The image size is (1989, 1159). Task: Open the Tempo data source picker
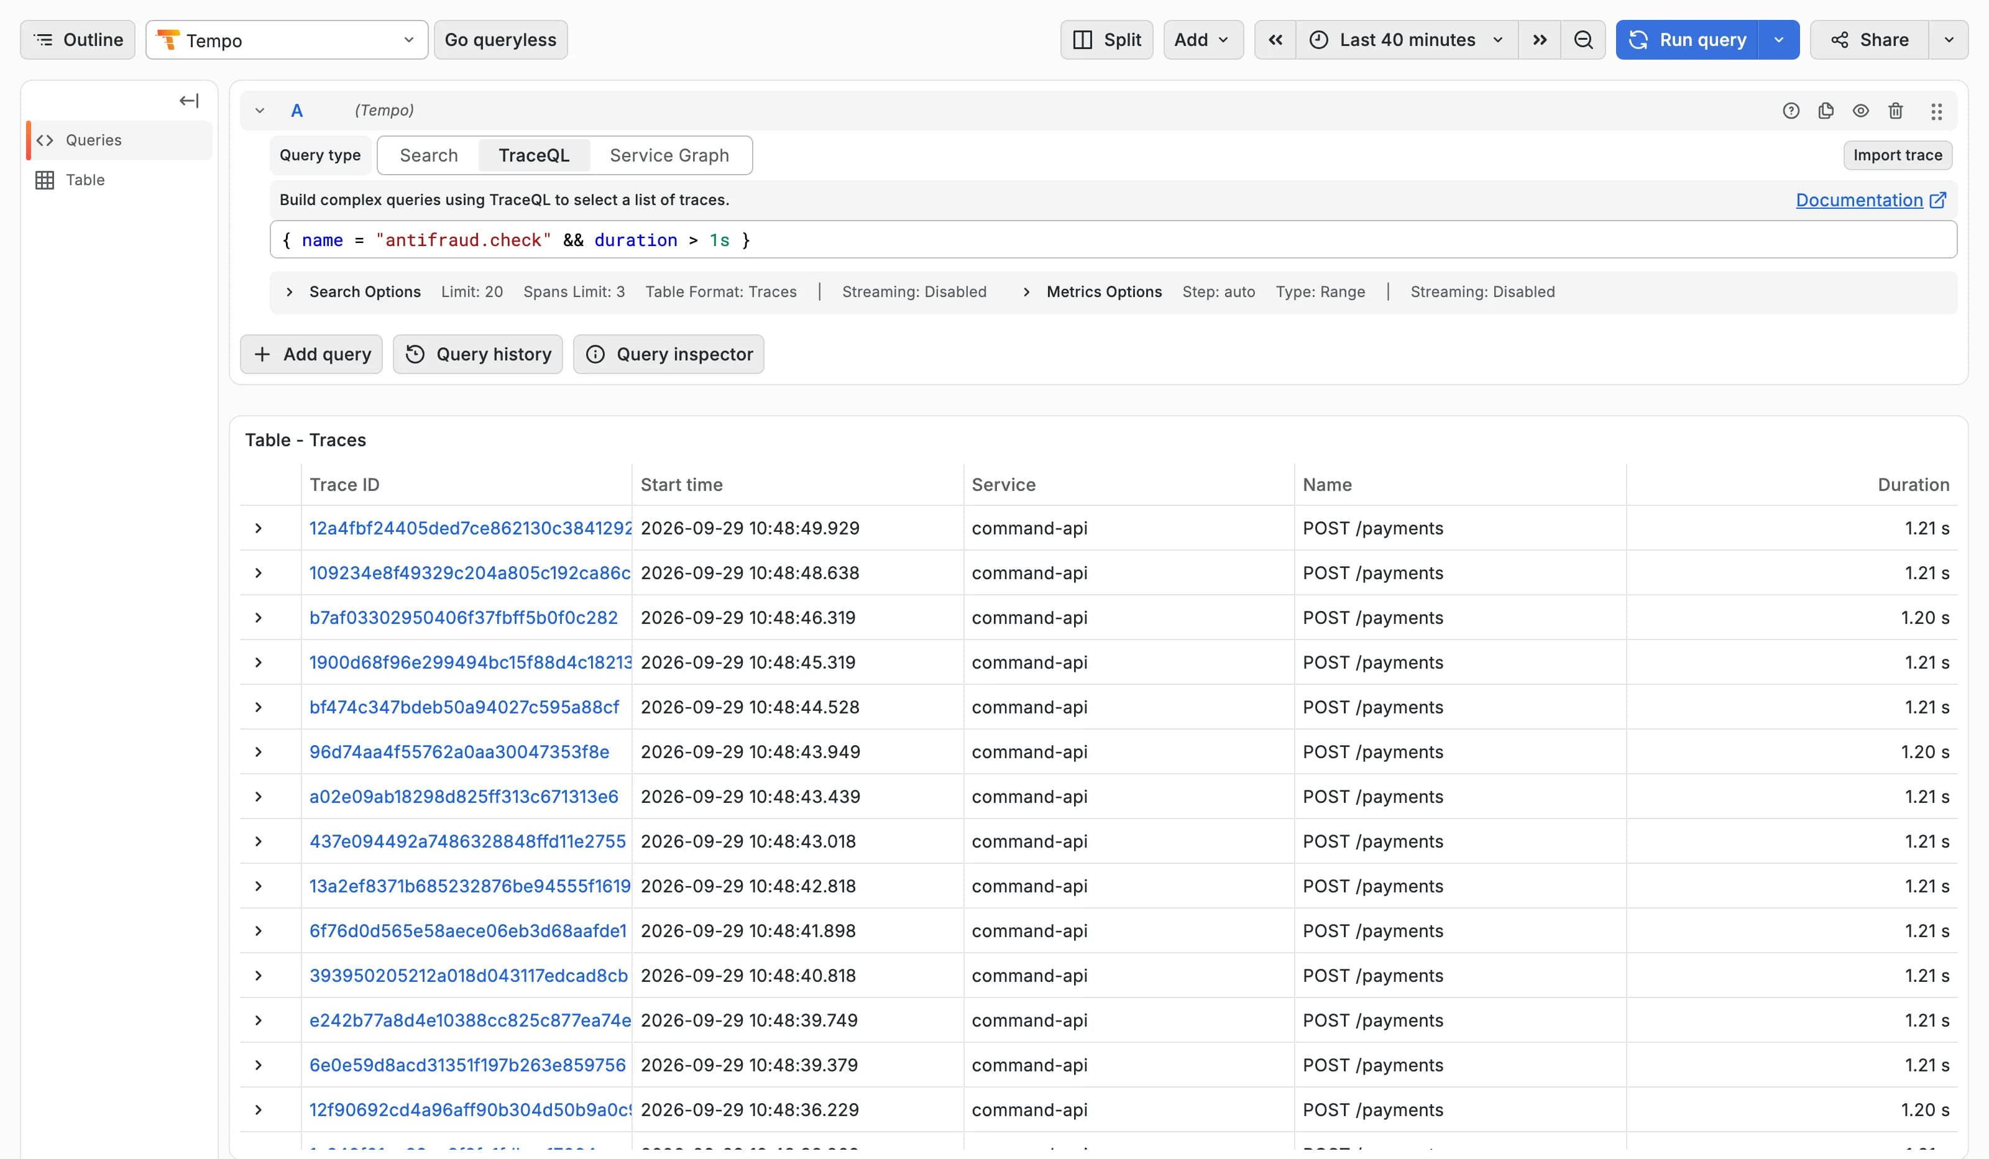287,39
